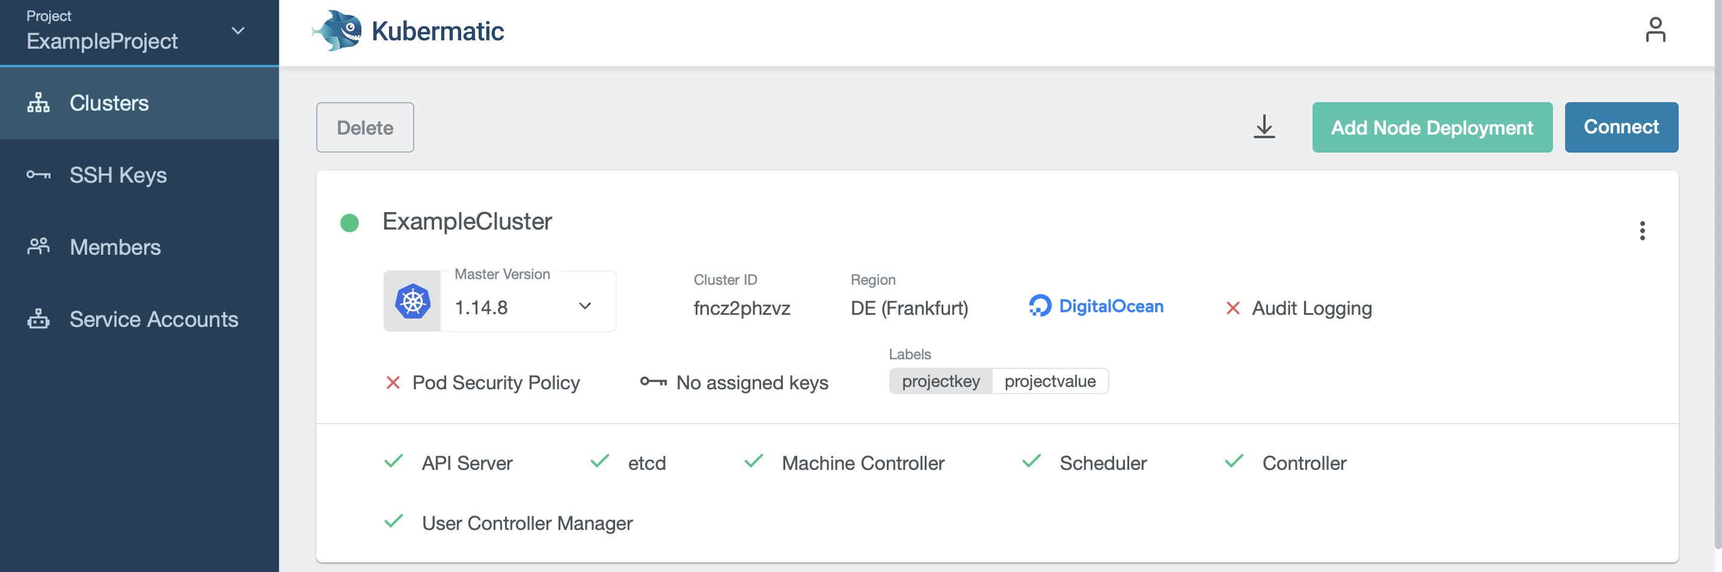Click the Kubermatic shark logo
This screenshot has height=572, width=1722.
coord(337,31)
